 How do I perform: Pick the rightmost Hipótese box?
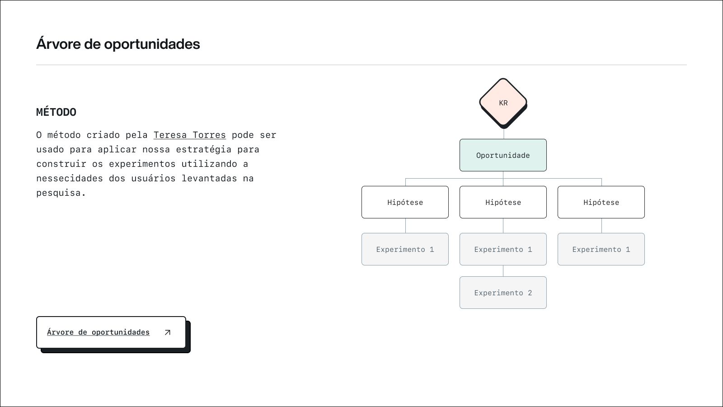coord(601,202)
